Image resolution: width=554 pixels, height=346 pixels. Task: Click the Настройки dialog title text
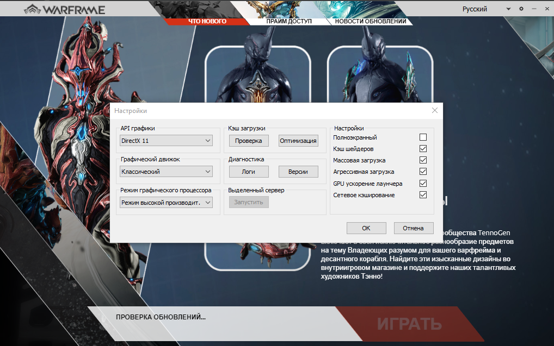click(x=131, y=111)
